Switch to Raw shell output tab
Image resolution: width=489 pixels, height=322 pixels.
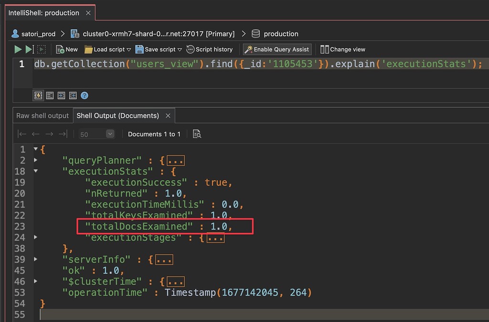click(x=43, y=115)
